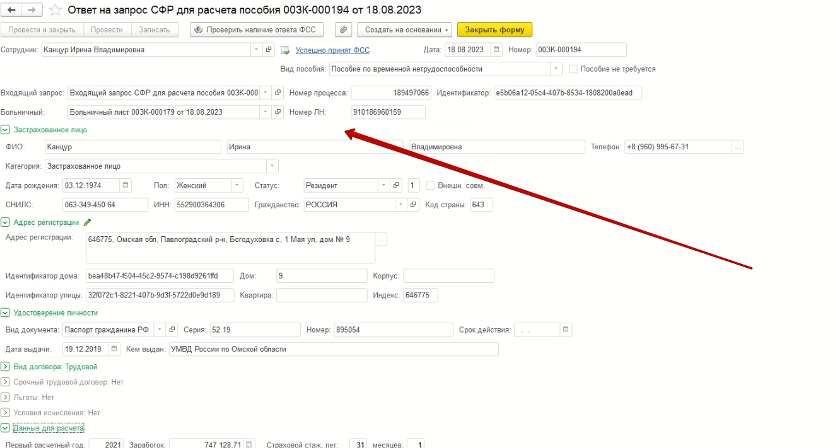Enable the Пособие не требуется checkbox
Viewport: 835px width, 448px height.
pyautogui.click(x=573, y=69)
